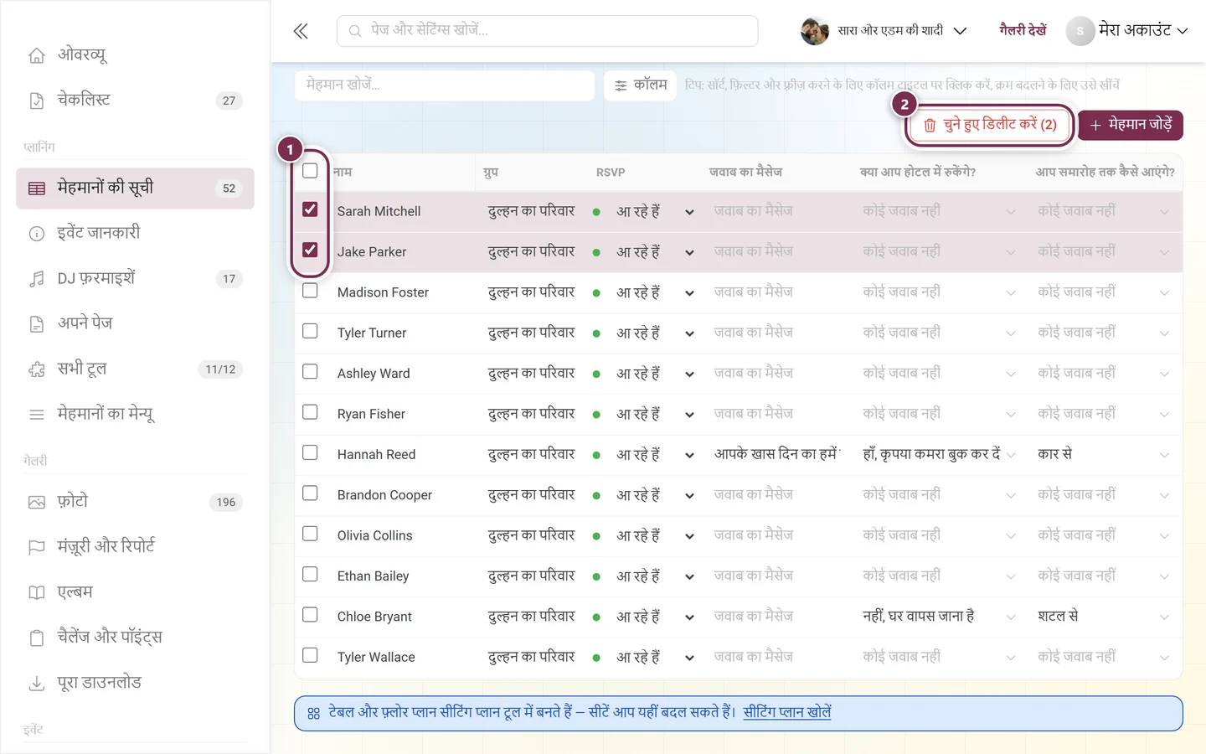Click the grid icon in seating plan banner
This screenshot has height=754, width=1206.
(x=314, y=714)
